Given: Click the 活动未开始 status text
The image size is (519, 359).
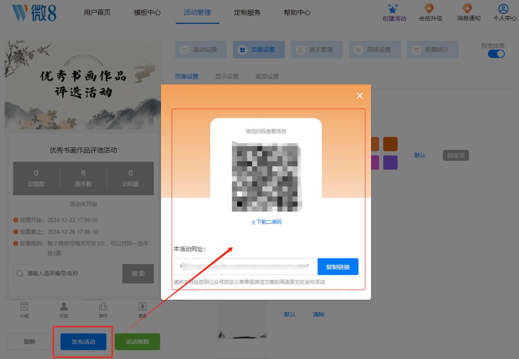Looking at the screenshot, I should [x=83, y=204].
